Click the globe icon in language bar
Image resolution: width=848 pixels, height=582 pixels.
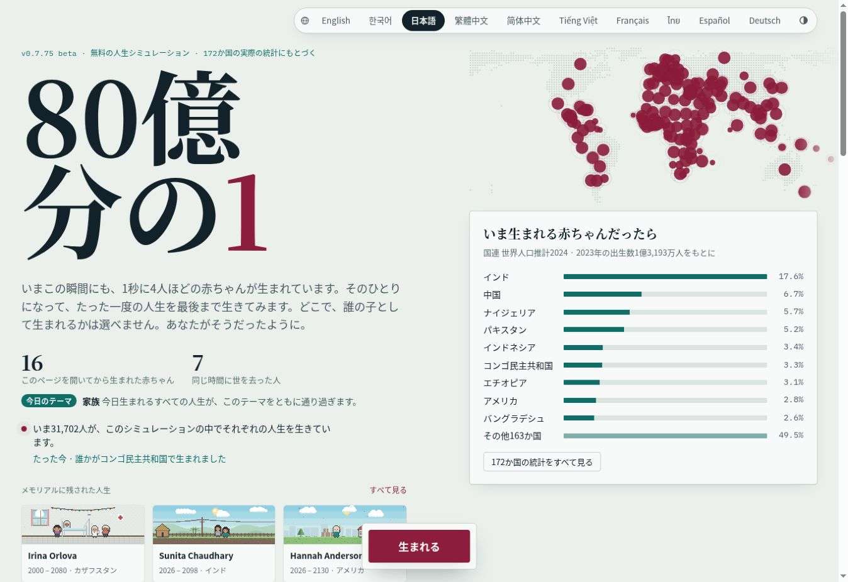click(305, 21)
